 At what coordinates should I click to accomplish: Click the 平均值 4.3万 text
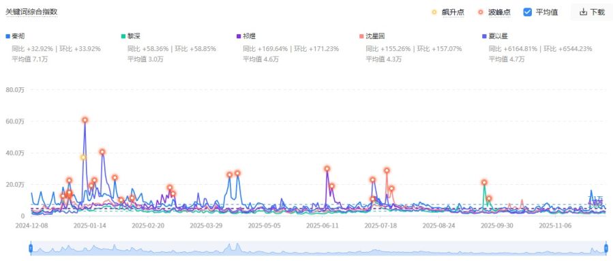click(x=384, y=59)
